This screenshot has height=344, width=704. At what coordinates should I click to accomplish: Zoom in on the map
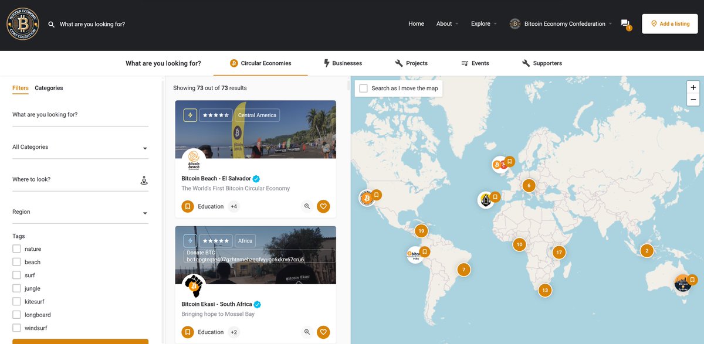pyautogui.click(x=693, y=87)
